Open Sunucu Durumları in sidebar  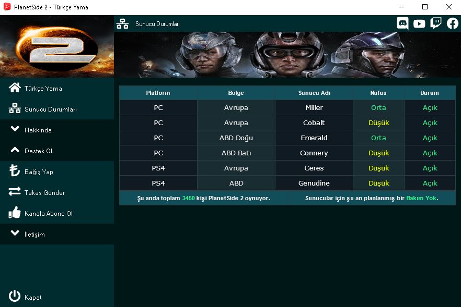pos(57,109)
